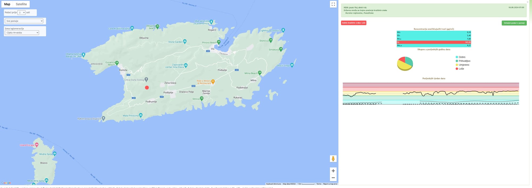The height and width of the screenshot is (188, 532).
Task: Zoom in on the map
Action: click(333, 171)
